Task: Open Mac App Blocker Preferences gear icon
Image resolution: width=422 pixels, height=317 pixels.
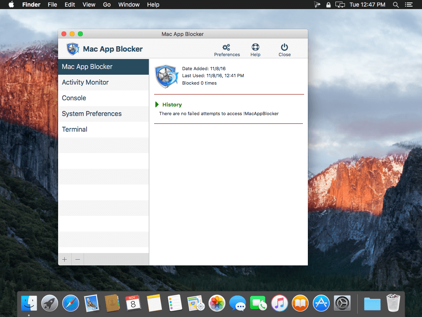Action: [226, 47]
